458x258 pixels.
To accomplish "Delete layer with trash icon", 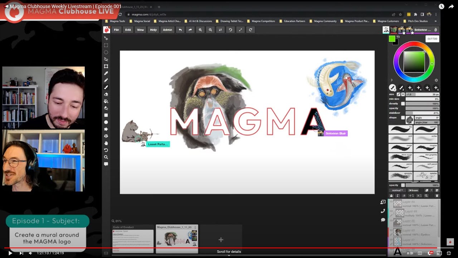I will pos(436,196).
